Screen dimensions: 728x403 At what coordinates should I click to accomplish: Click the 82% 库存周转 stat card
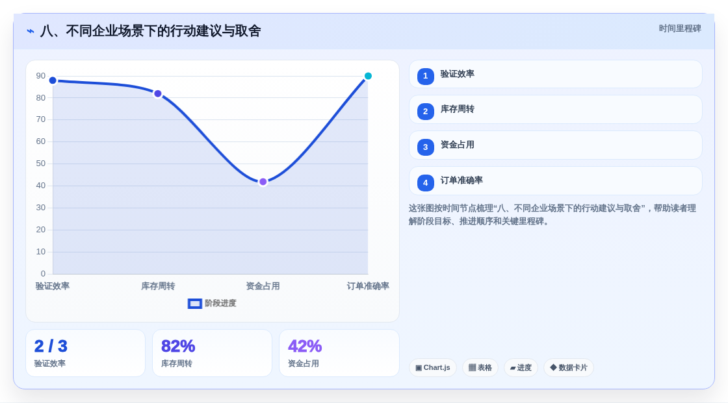point(212,353)
